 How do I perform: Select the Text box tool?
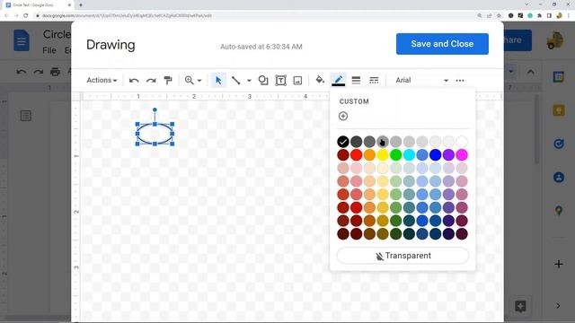point(280,80)
